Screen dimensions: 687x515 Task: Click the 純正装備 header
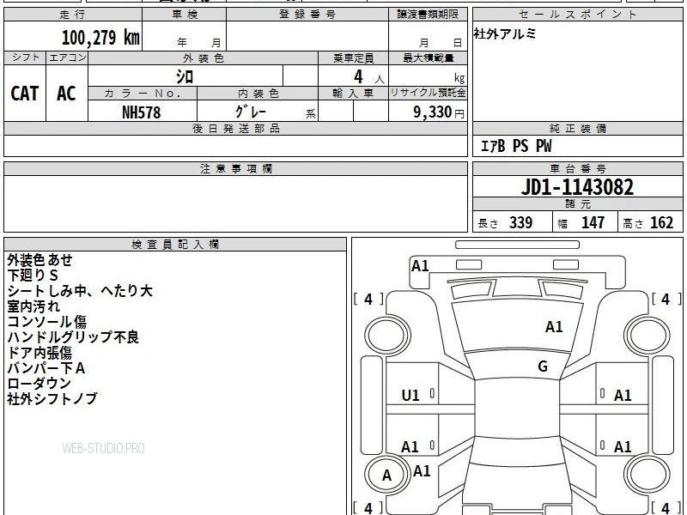point(577,128)
